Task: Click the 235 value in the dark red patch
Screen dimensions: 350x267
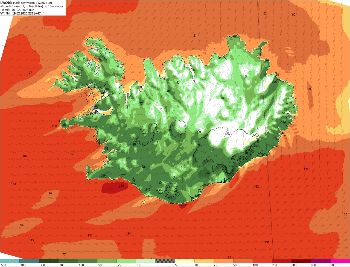Action: 121,186
